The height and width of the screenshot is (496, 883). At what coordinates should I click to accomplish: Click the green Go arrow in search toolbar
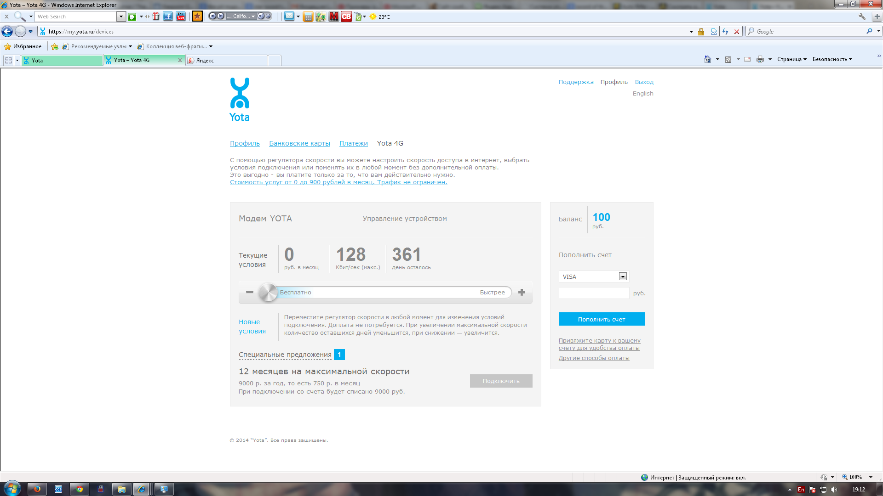[x=132, y=17]
